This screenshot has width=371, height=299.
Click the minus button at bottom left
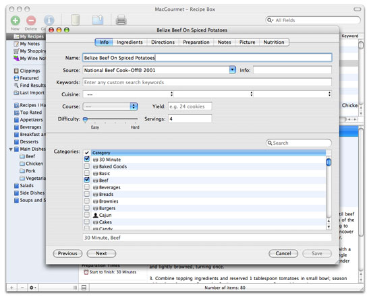(x=22, y=288)
